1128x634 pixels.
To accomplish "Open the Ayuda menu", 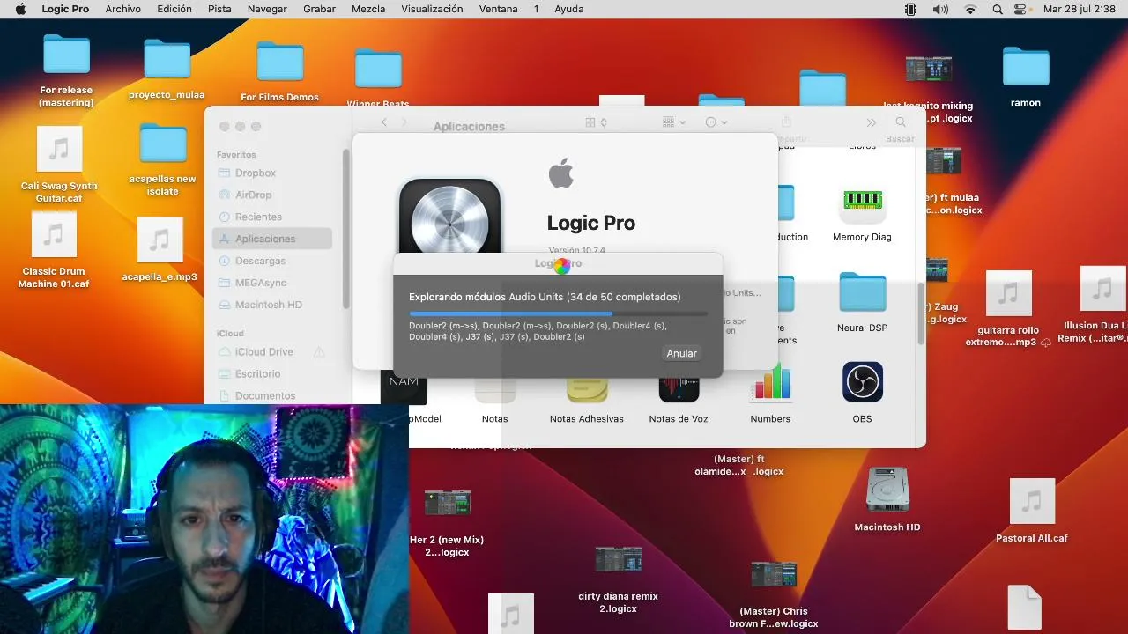I will pyautogui.click(x=569, y=9).
